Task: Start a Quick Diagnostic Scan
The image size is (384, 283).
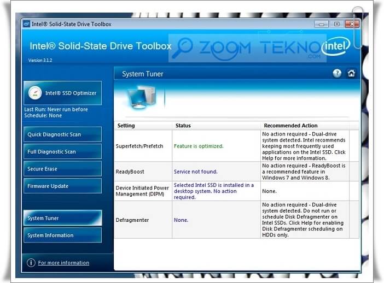Action: [x=63, y=134]
